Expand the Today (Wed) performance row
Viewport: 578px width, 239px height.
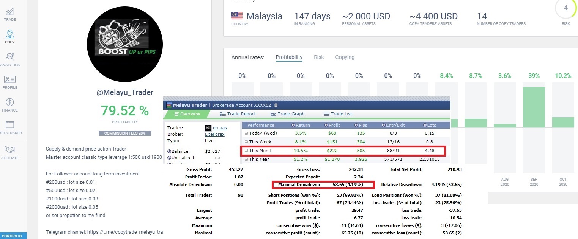click(x=246, y=133)
